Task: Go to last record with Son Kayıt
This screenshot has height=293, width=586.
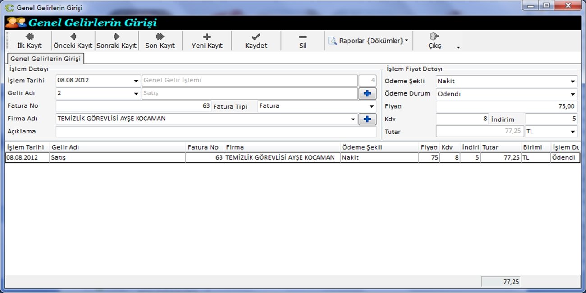Action: (x=160, y=41)
